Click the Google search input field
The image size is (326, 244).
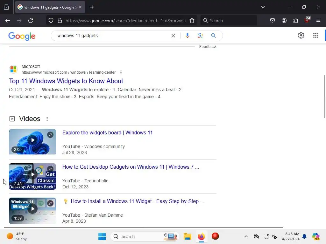(112, 36)
